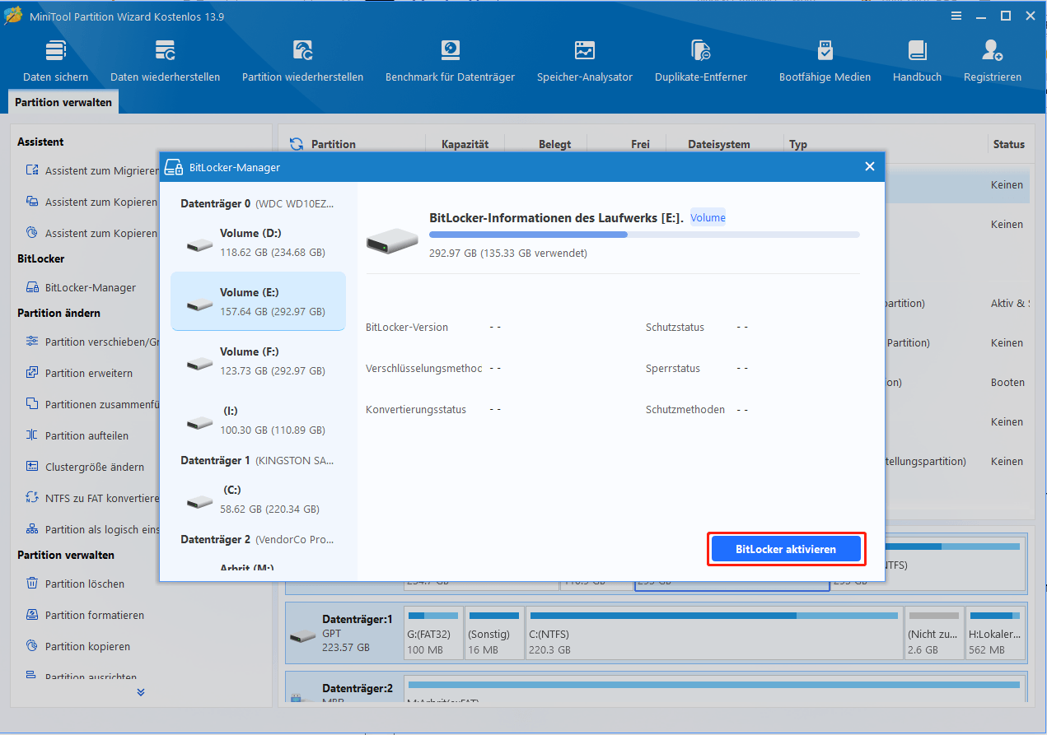Viewport: 1047px width, 735px height.
Task: Select unallocated 2.6 GB block
Action: (x=933, y=633)
